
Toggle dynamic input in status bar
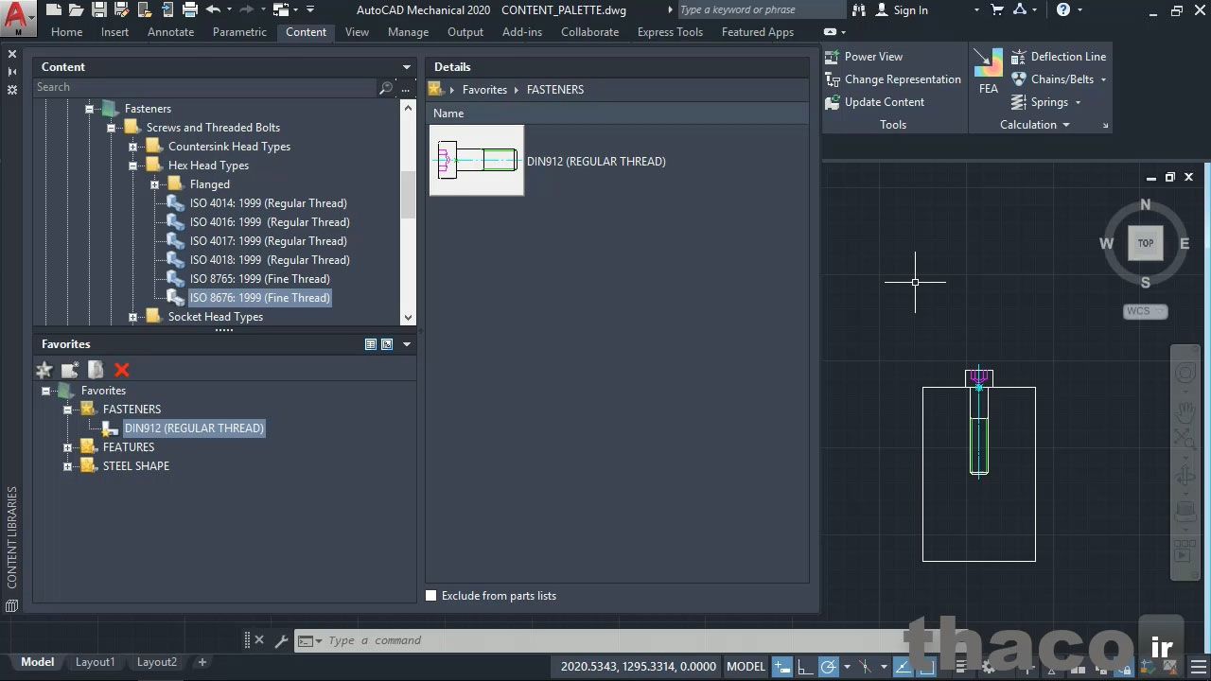tap(781, 667)
